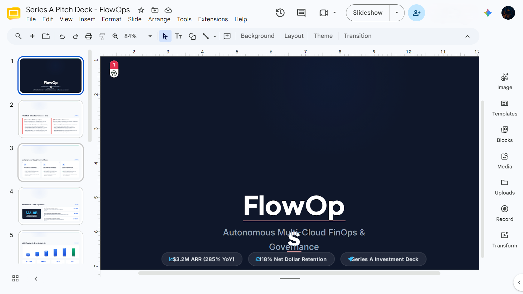The height and width of the screenshot is (294, 523).
Task: Check cloud save status icon
Action: [x=168, y=10]
